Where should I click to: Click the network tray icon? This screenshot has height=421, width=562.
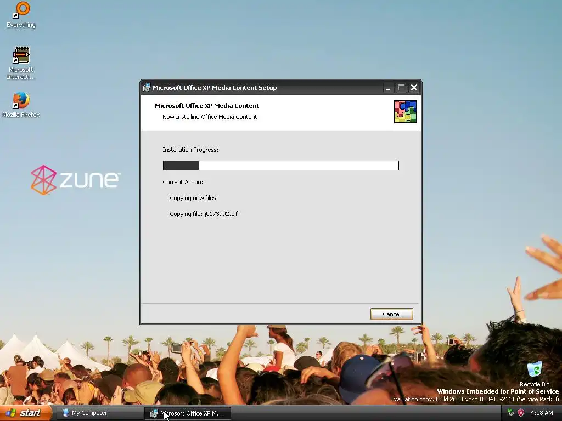(x=511, y=413)
